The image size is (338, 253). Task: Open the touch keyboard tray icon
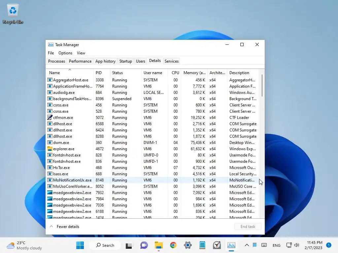point(264,245)
